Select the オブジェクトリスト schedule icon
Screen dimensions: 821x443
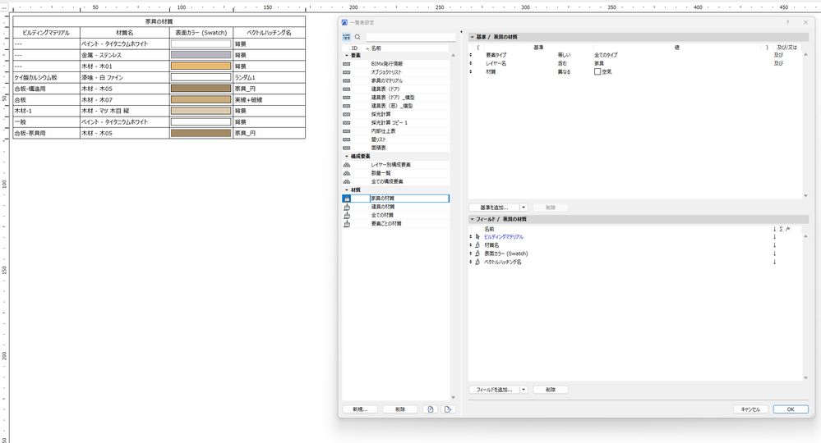click(x=347, y=72)
